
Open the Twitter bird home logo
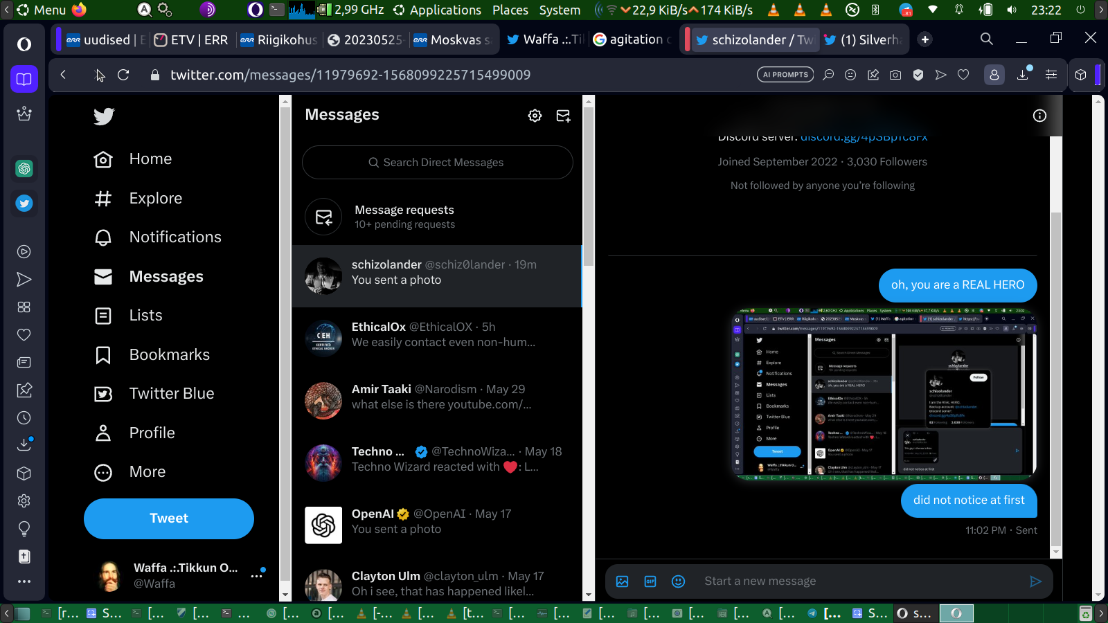click(x=104, y=116)
